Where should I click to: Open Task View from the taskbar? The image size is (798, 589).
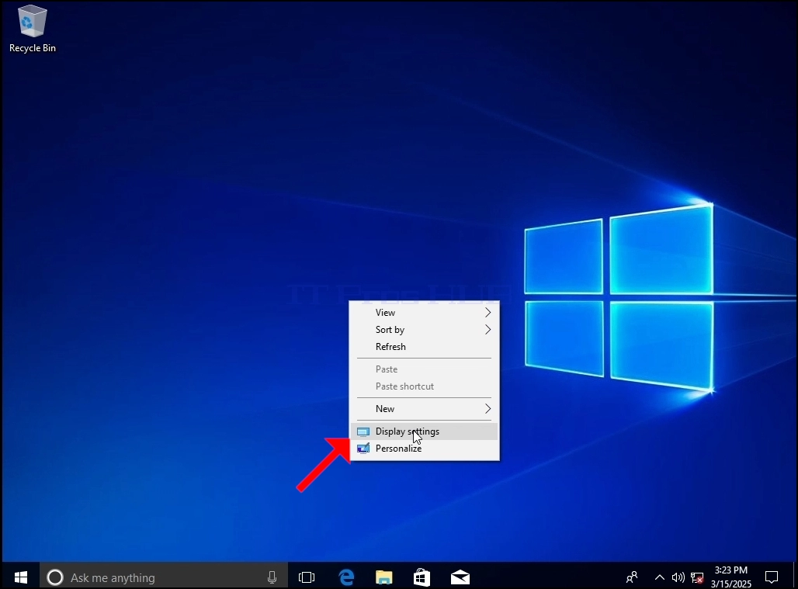point(307,577)
